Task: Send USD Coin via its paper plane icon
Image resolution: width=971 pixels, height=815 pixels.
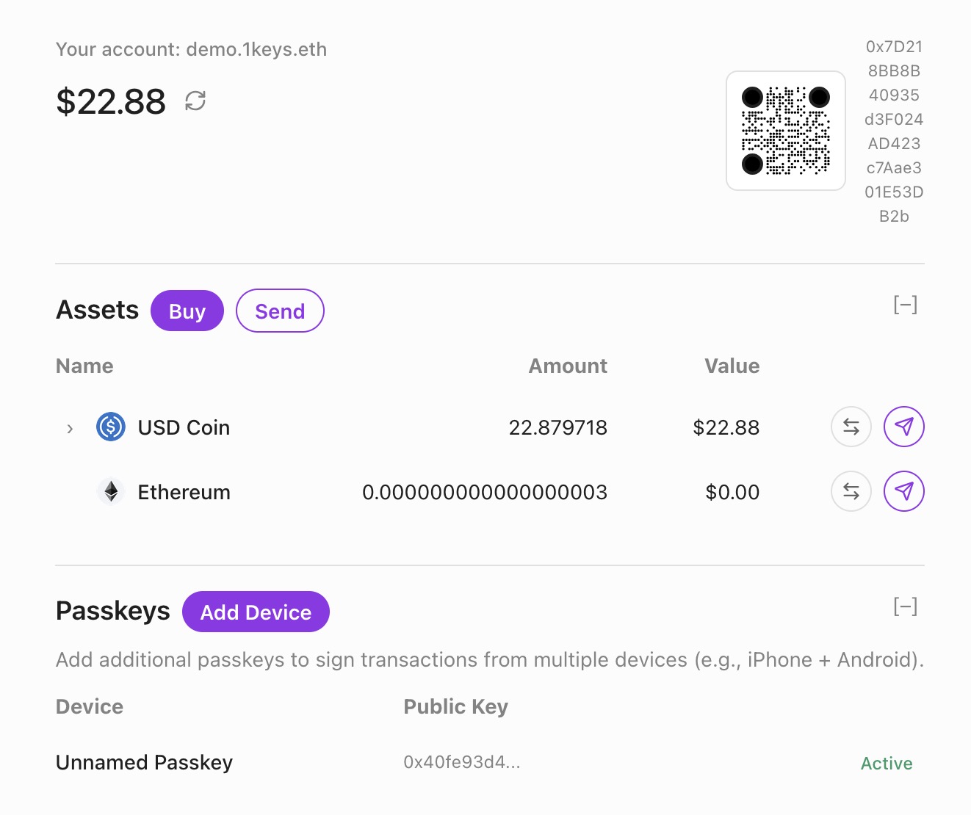Action: (x=903, y=427)
